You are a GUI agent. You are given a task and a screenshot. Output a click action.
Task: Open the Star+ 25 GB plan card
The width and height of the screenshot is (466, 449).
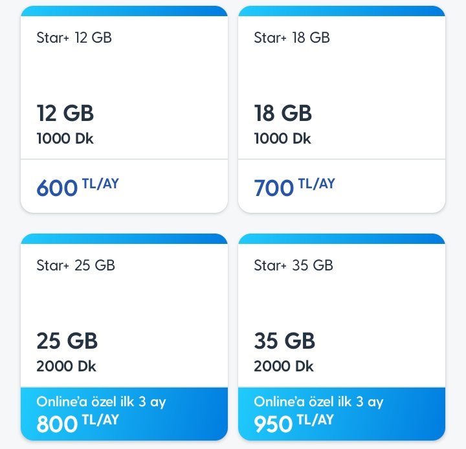[x=124, y=337]
